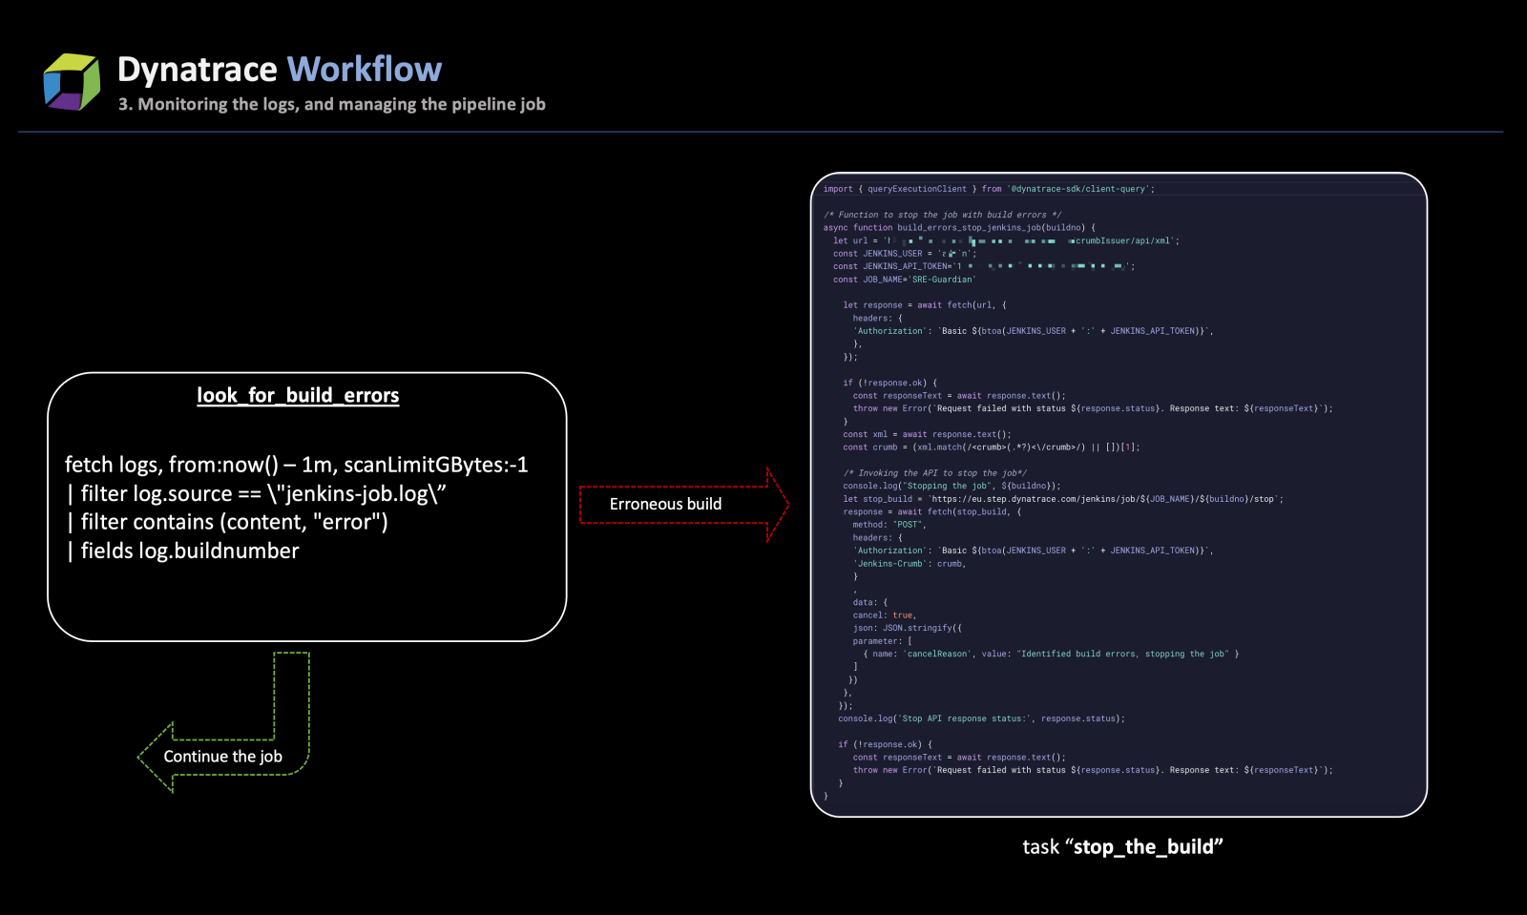This screenshot has width=1527, height=915.
Task: Select the '3. Monitoring the logs' subtitle
Action: 332,104
